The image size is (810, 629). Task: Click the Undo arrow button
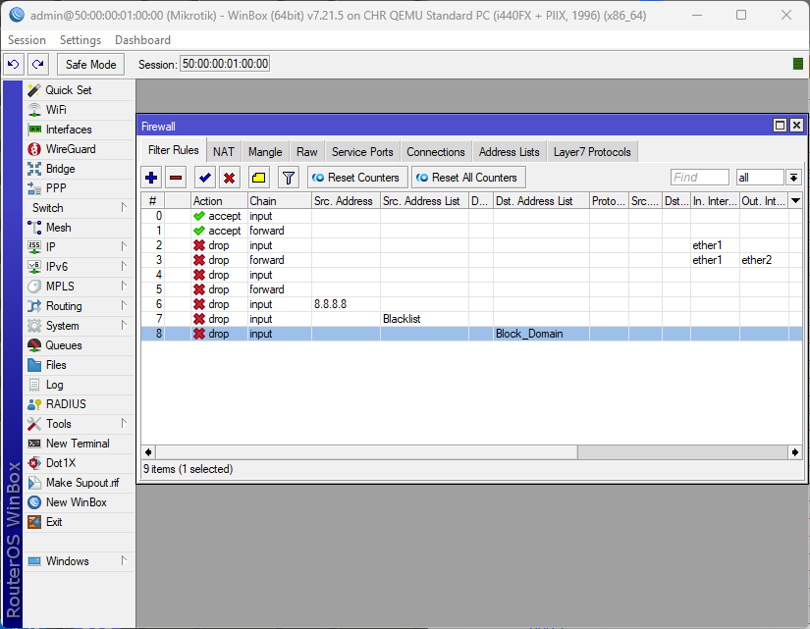(14, 65)
